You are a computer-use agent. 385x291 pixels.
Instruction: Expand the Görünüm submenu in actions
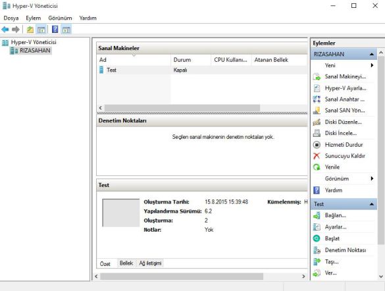click(x=372, y=178)
